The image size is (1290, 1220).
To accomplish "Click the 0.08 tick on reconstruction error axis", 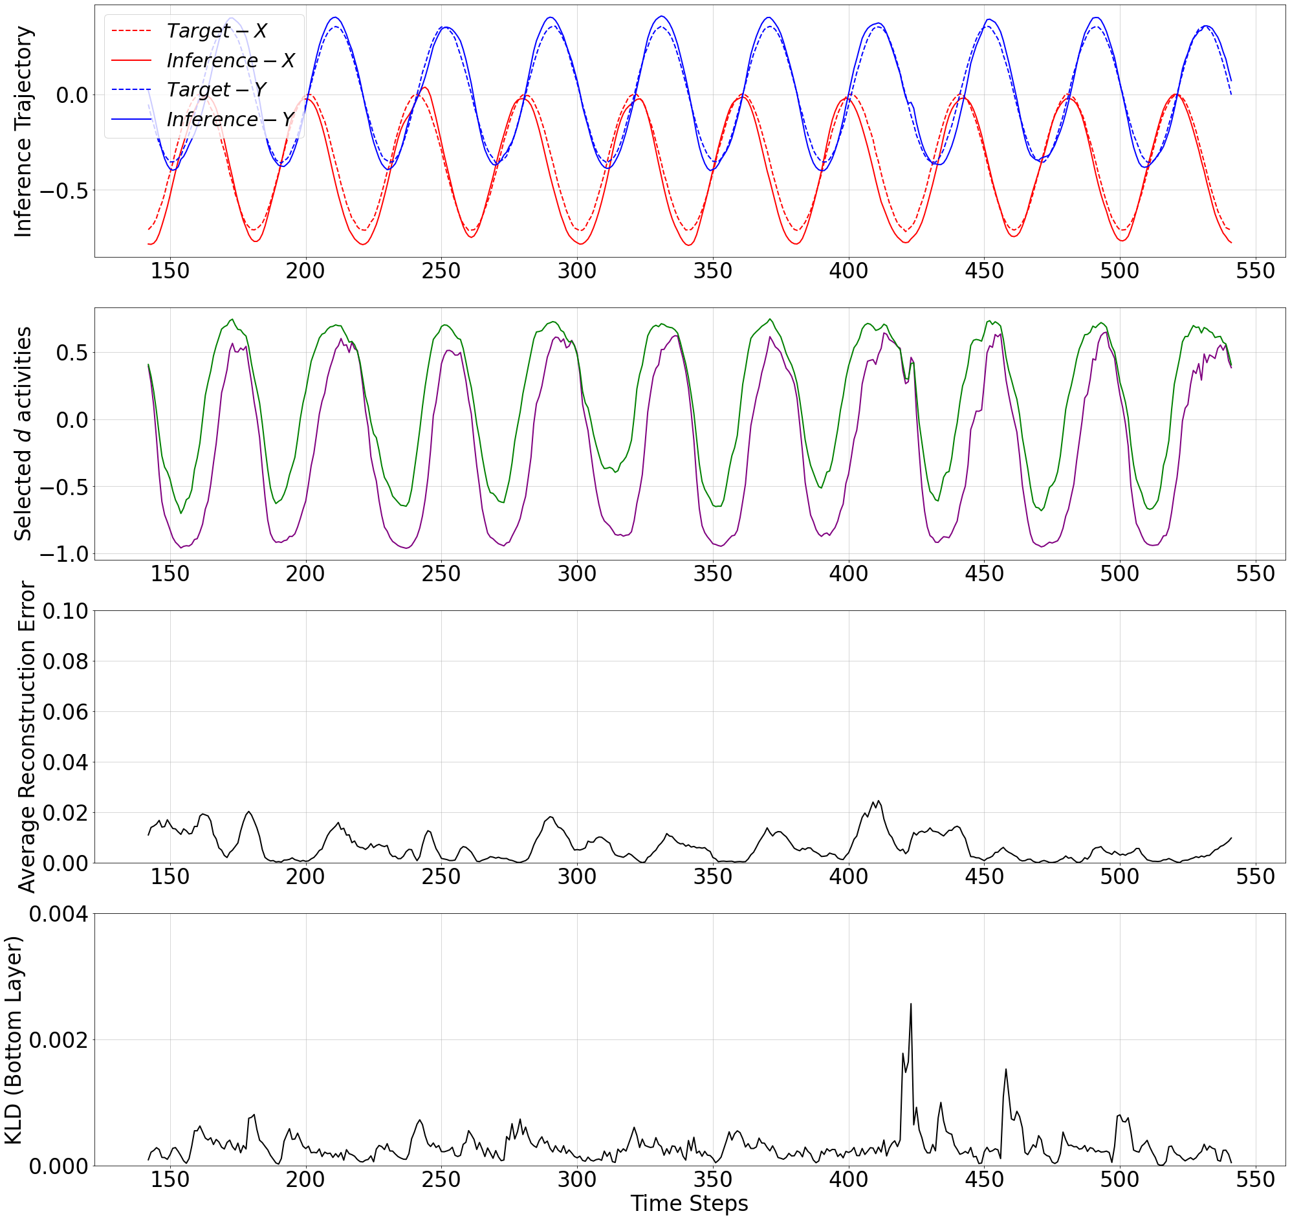I will [65, 661].
